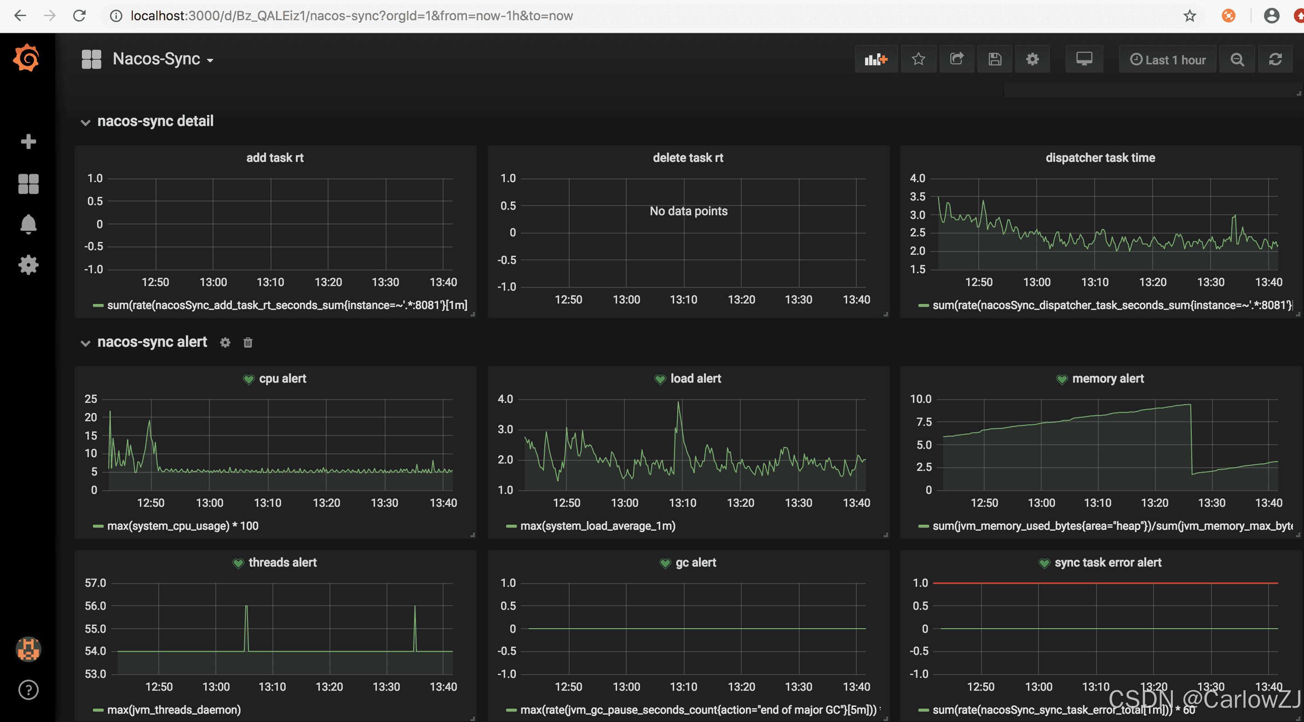1304x722 pixels.
Task: Delete the nacos-sync alert row via trash icon
Action: coord(248,343)
